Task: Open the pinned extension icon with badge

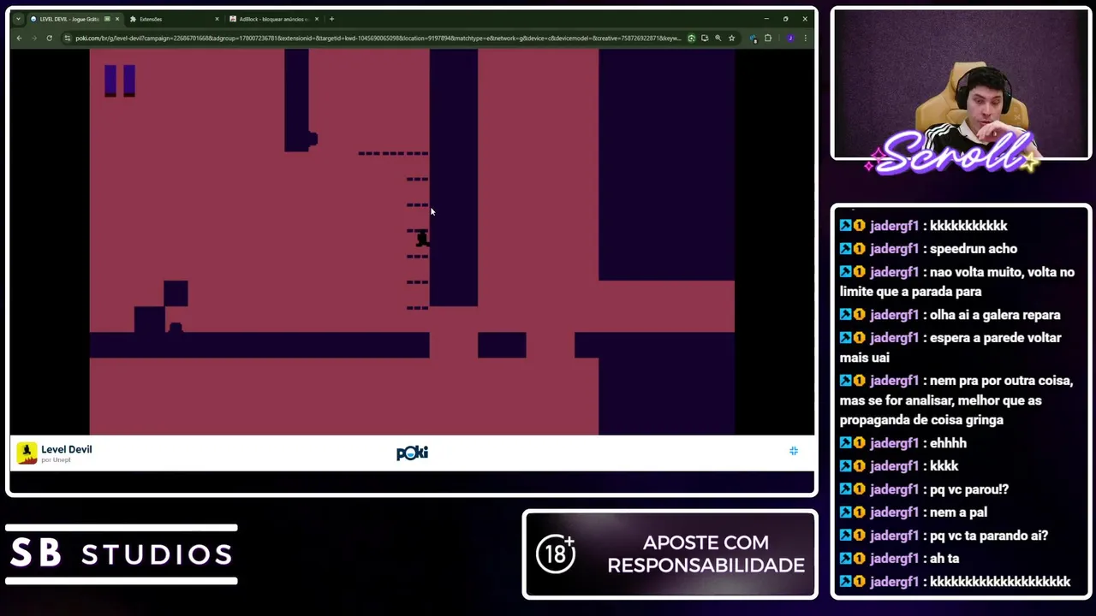Action: tap(753, 38)
